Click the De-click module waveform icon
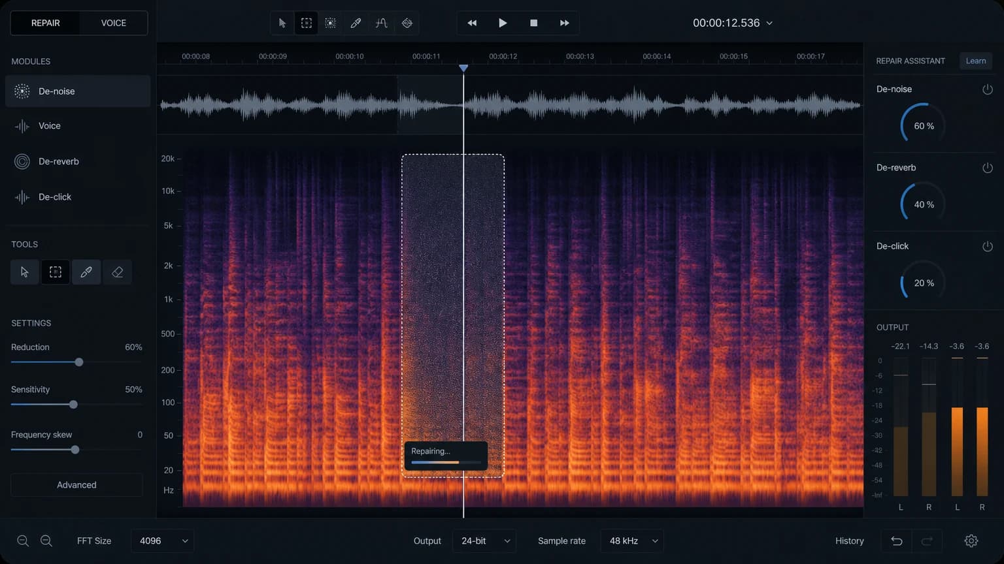The height and width of the screenshot is (564, 1004). coord(22,196)
